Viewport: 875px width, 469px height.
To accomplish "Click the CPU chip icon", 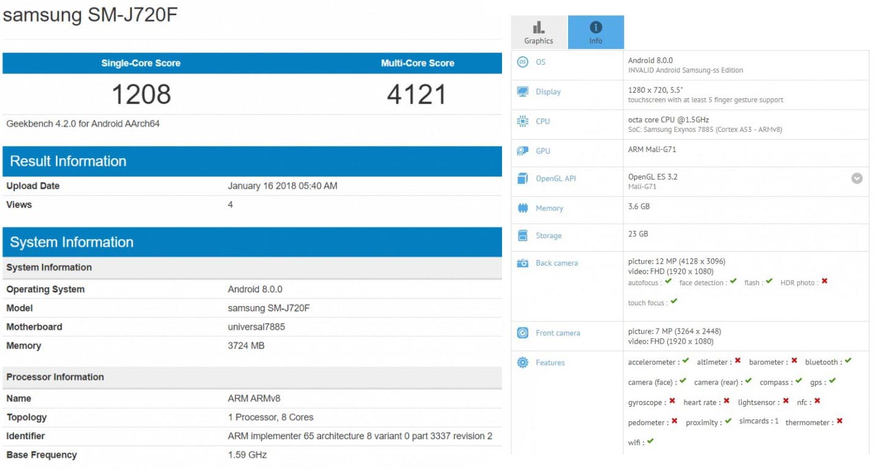I will [x=522, y=121].
